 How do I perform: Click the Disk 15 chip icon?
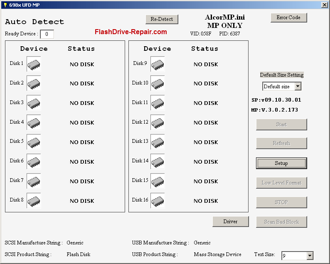[158, 181]
